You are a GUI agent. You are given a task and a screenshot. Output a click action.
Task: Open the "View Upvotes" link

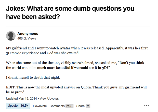(x=49, y=98)
